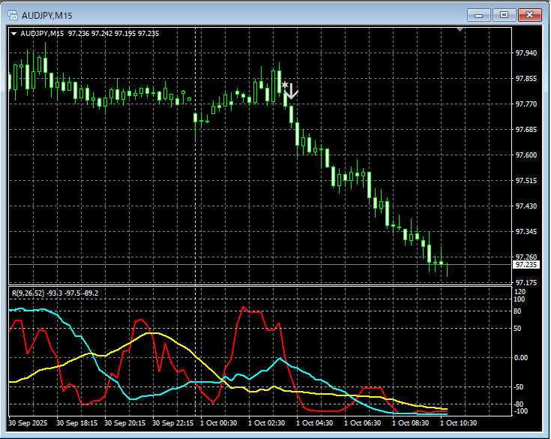This screenshot has width=551, height=439.
Task: Maximize the AUDJPY,M15 chart window
Action: (x=504, y=15)
